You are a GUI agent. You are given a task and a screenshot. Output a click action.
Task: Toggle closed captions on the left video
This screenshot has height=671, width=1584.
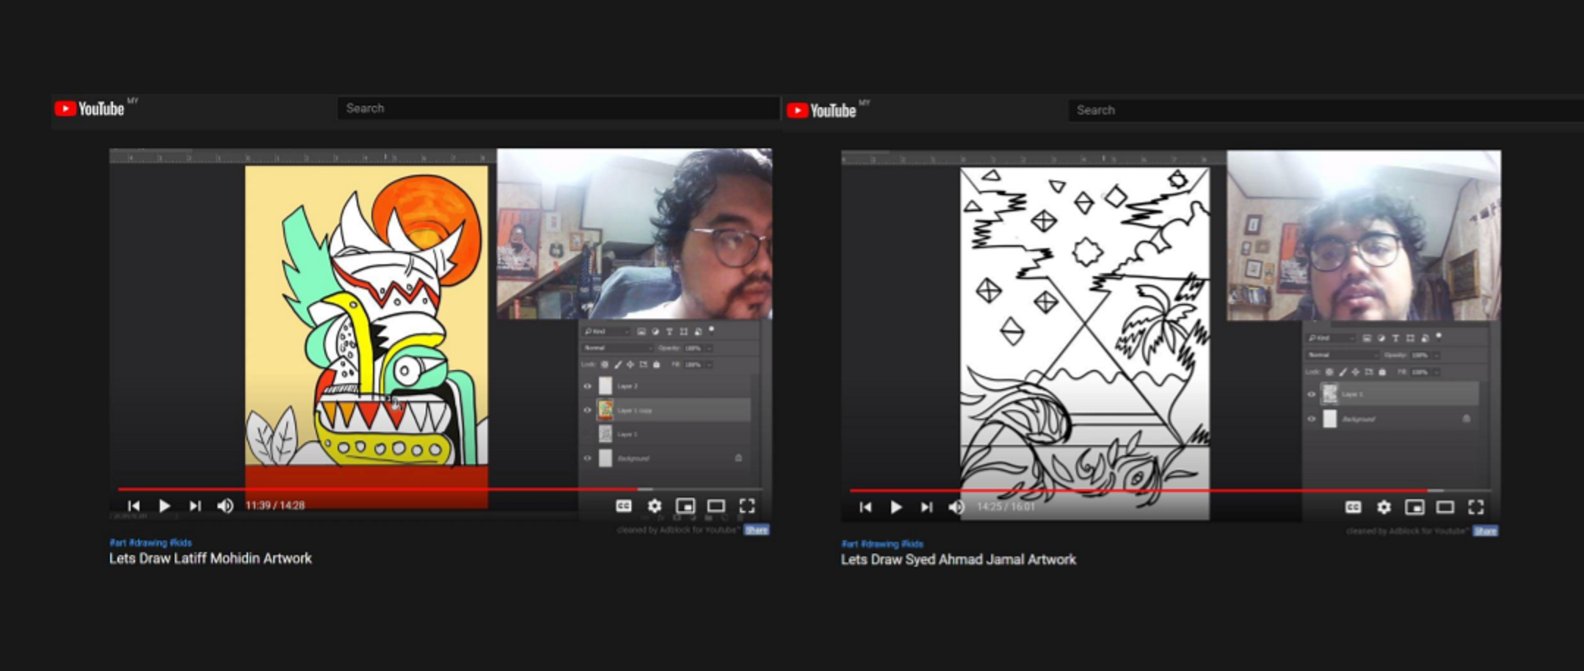pyautogui.click(x=623, y=506)
